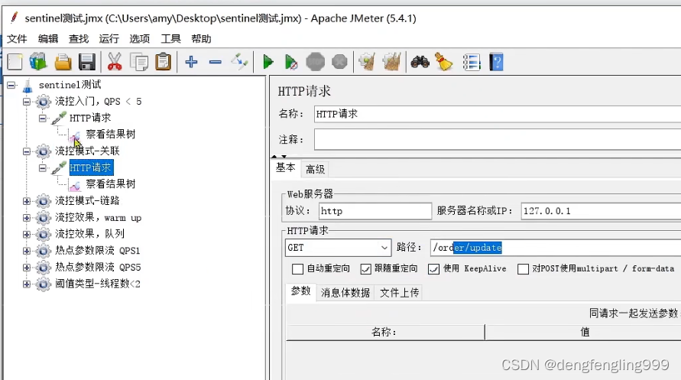Expand all nodes with plus icon
Screen dimensions: 681x380
point(191,62)
